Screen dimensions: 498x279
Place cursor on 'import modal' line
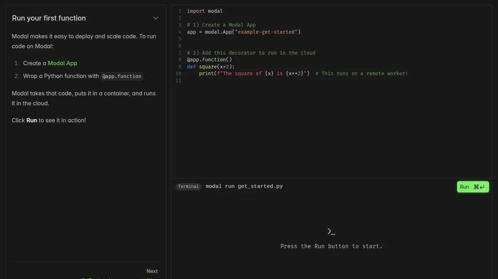coord(205,11)
